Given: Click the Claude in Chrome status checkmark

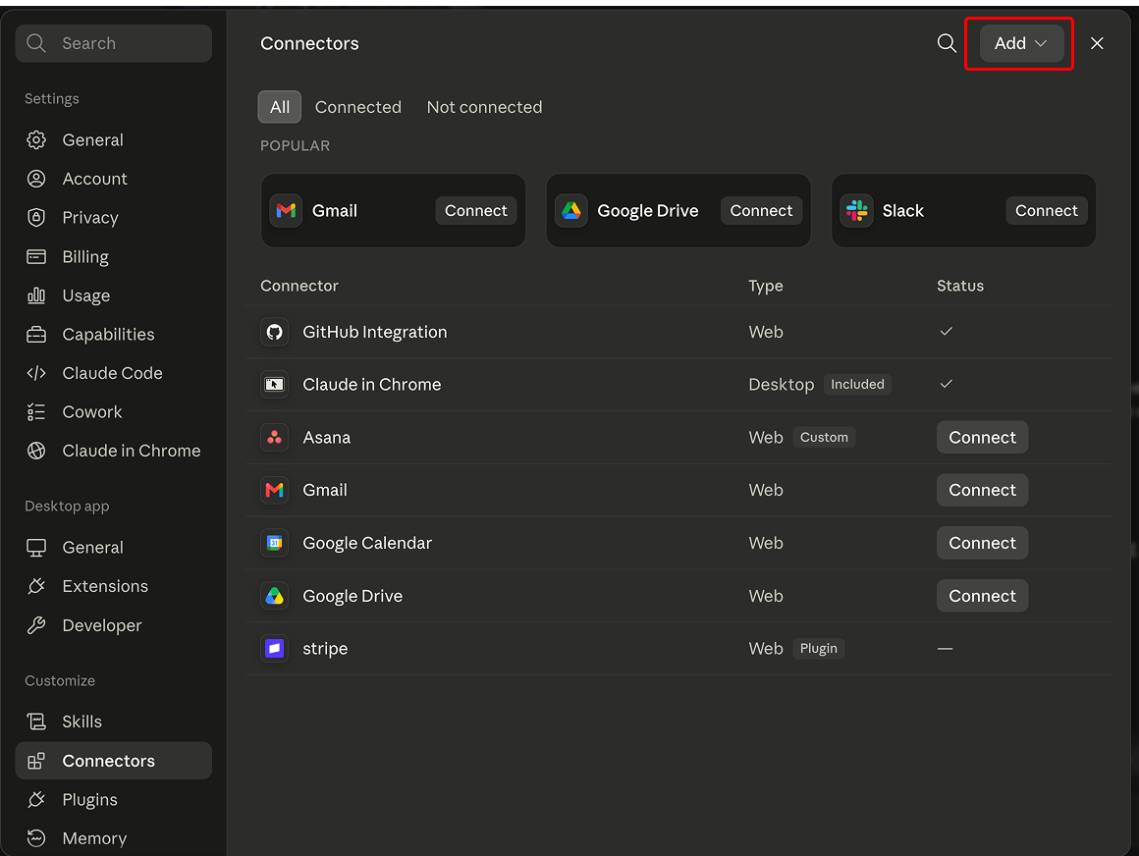Looking at the screenshot, I should point(946,384).
